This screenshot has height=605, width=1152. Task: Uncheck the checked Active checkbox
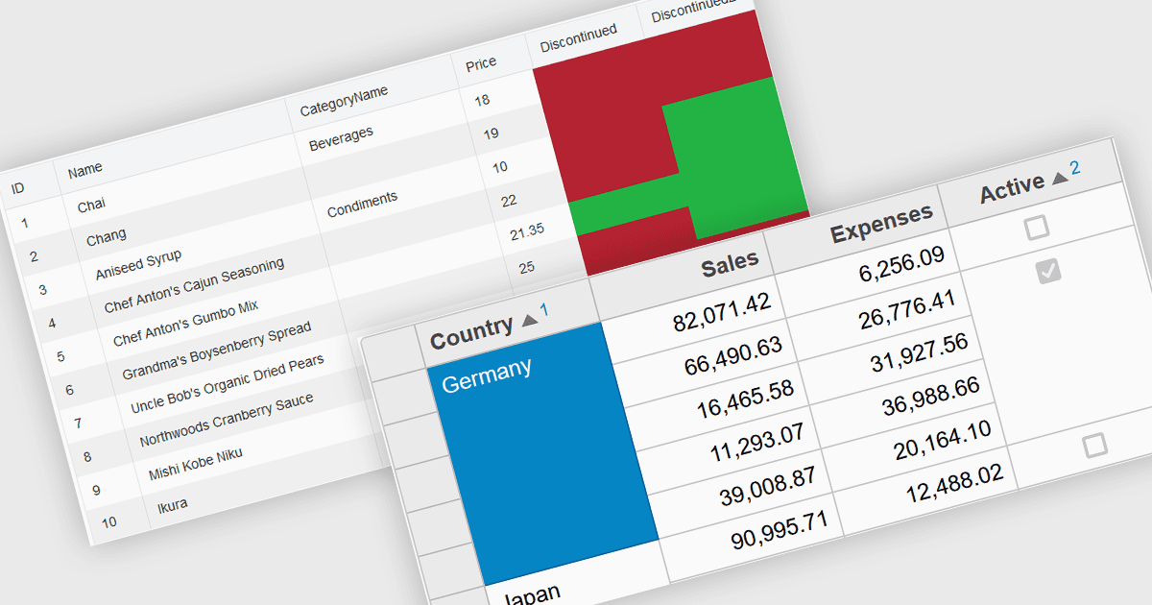1049,272
